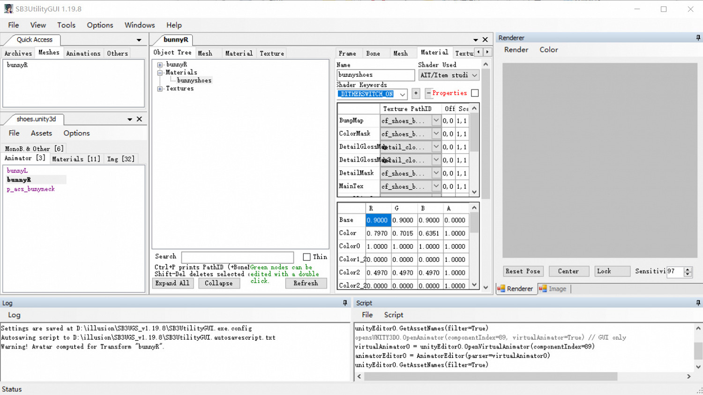Toggle the Script panel pushpin icon
The width and height of the screenshot is (703, 395).
[698, 303]
